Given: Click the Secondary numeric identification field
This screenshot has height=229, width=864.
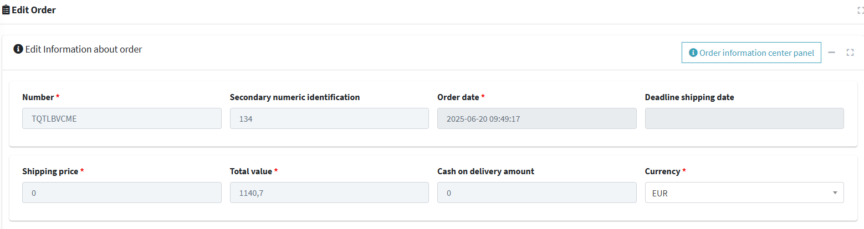Looking at the screenshot, I should (329, 118).
